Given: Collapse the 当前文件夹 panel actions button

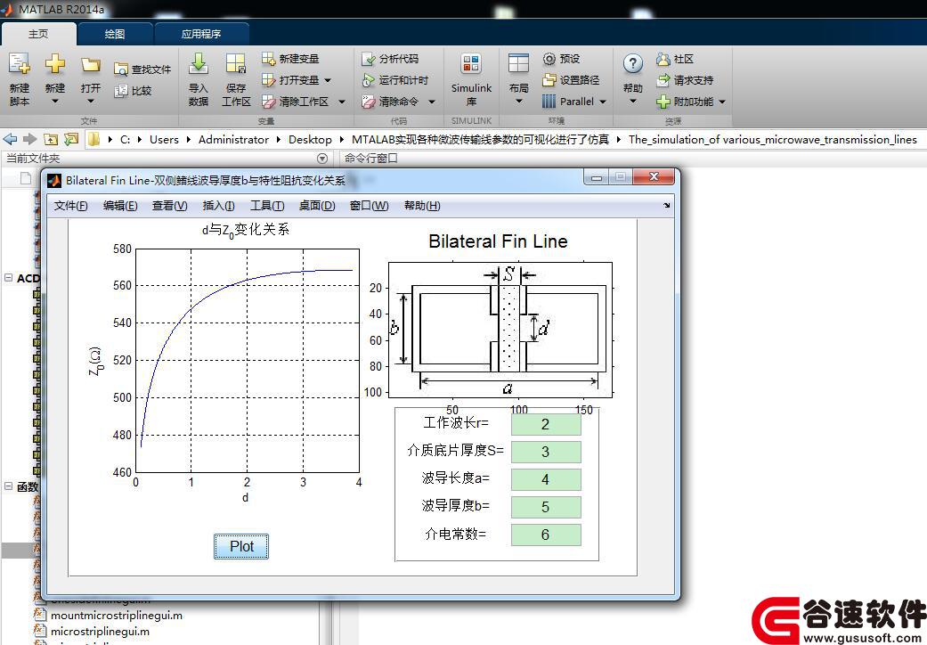Looking at the screenshot, I should 322,159.
